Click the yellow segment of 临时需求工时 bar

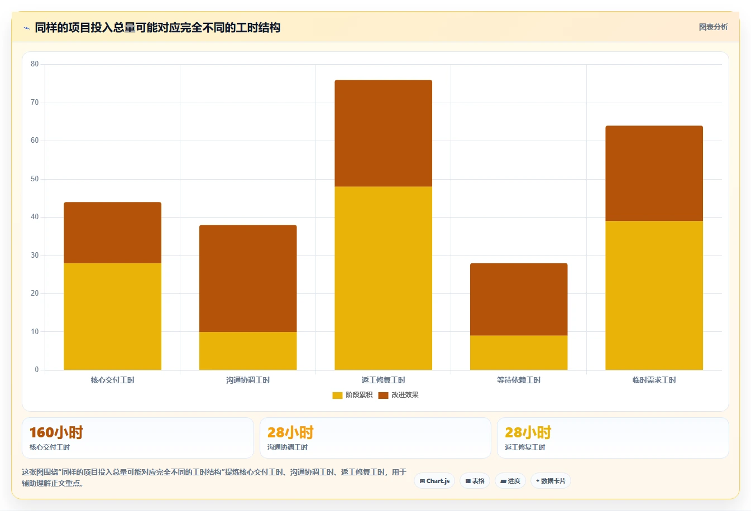pyautogui.click(x=654, y=296)
